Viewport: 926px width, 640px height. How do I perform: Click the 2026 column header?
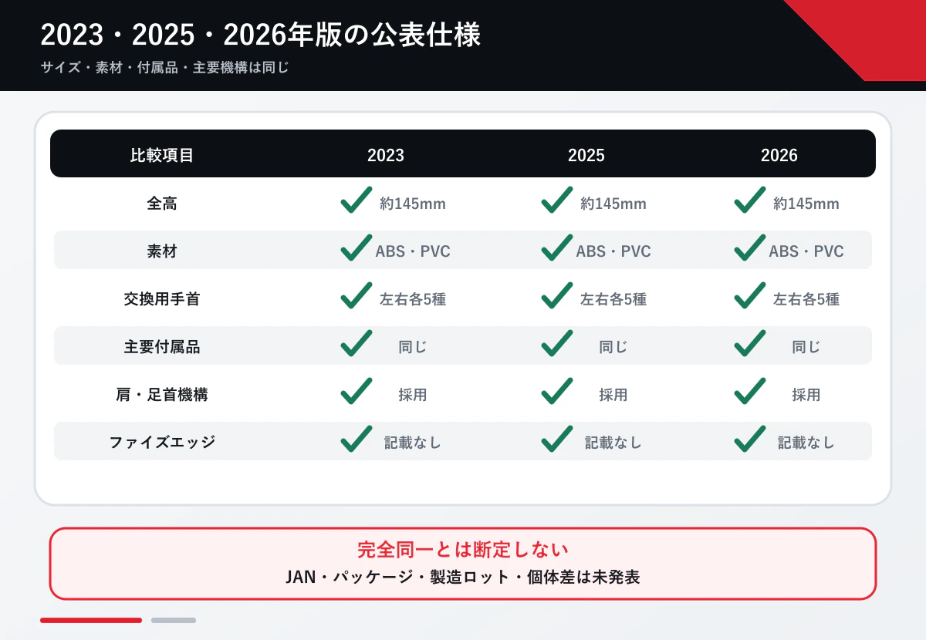[x=779, y=155]
